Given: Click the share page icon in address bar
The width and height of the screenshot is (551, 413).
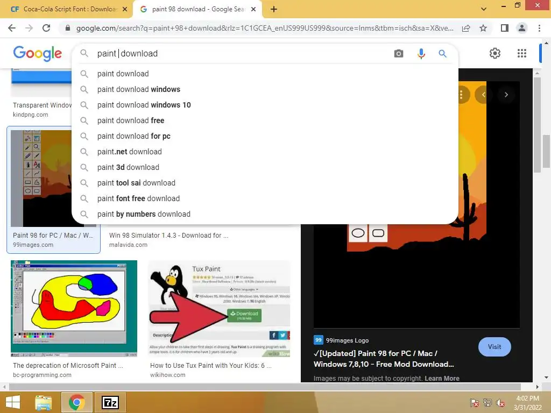Looking at the screenshot, I should coord(466,28).
